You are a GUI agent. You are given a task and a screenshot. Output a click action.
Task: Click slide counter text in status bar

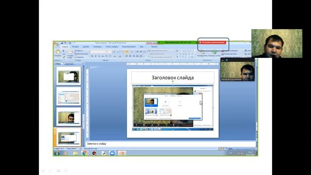click(59, 149)
